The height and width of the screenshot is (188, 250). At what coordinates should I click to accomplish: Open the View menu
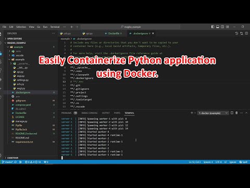click(x=32, y=27)
